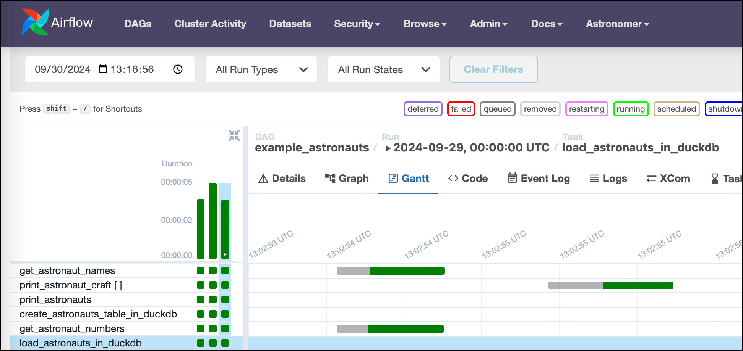Image resolution: width=743 pixels, height=351 pixels.
Task: Click the scheduled status legend badge
Action: [x=676, y=109]
